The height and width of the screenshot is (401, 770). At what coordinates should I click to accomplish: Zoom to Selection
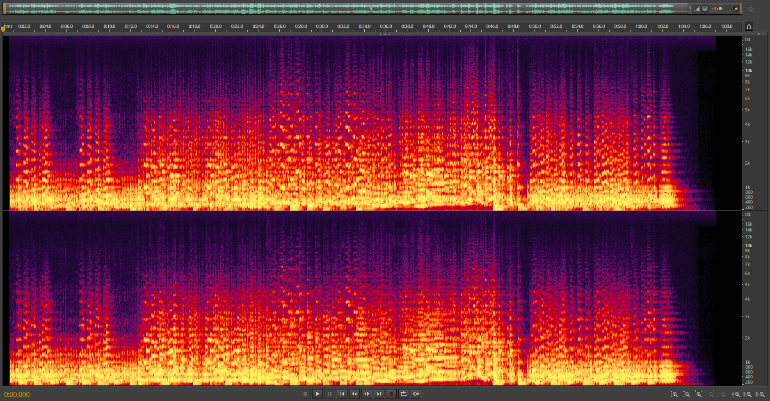tap(760, 394)
